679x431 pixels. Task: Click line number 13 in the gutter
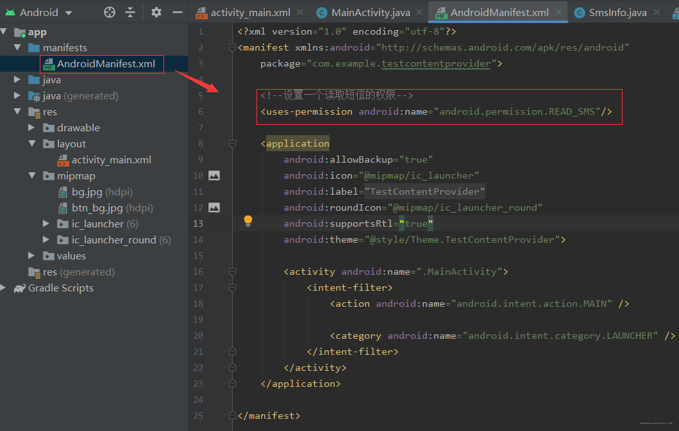coord(198,224)
